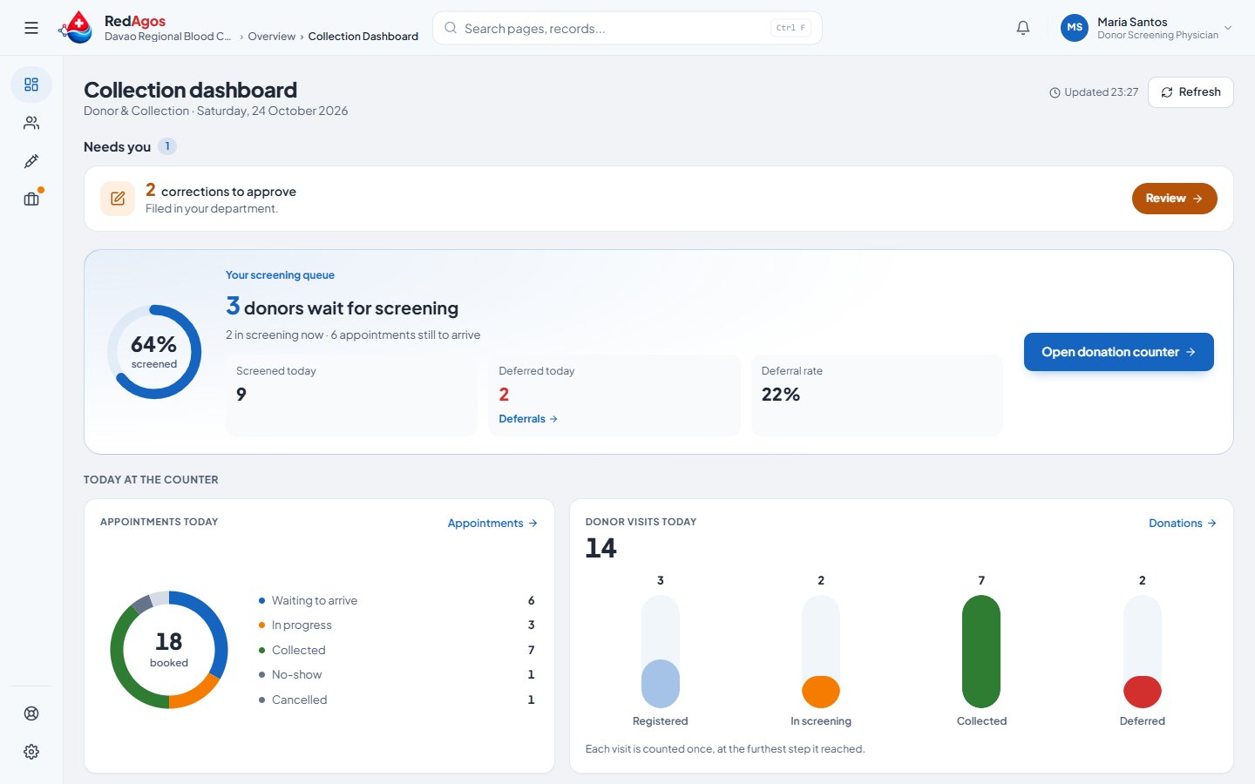Select Collection Dashboard breadcrumb item

[x=363, y=37]
